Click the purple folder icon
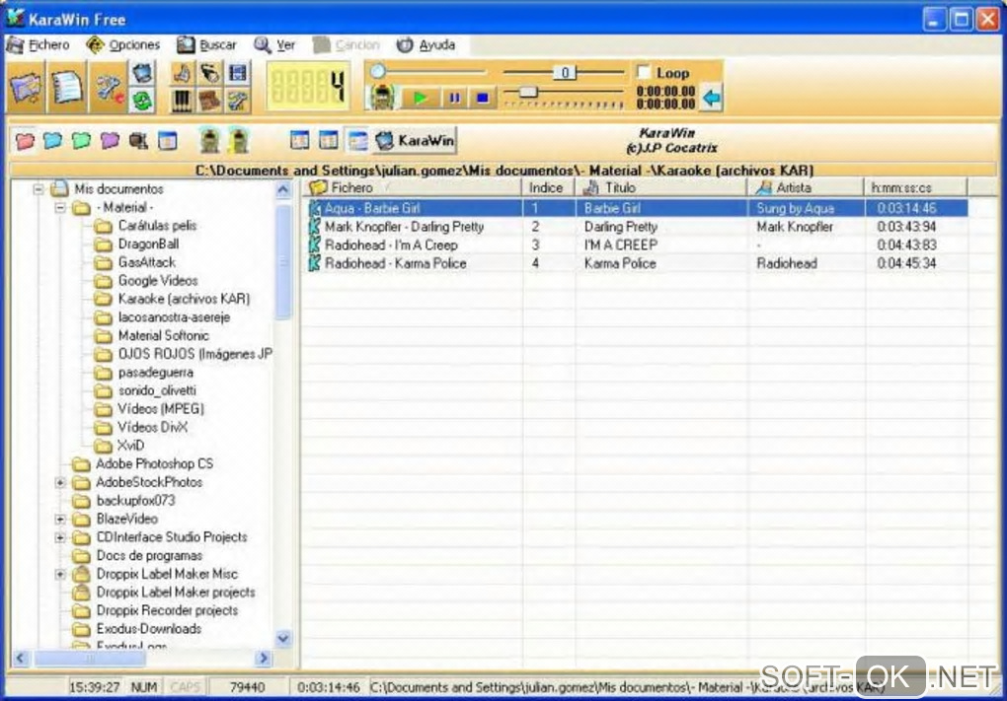Screen dimensions: 1007x701 110,140
